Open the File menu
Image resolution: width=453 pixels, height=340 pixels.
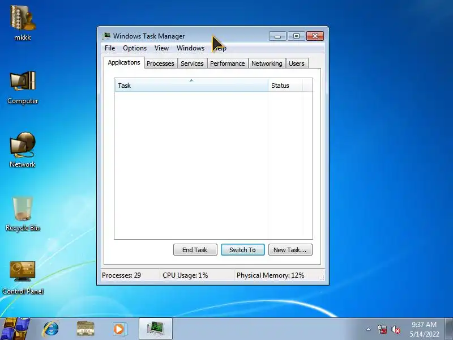point(110,48)
